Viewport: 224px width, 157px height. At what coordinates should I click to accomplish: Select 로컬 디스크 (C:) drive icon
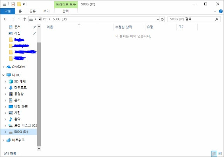(11, 126)
